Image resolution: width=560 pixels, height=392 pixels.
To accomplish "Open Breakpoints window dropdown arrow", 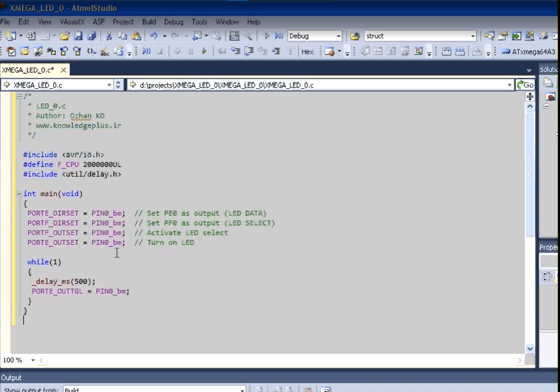I will tap(339, 52).
